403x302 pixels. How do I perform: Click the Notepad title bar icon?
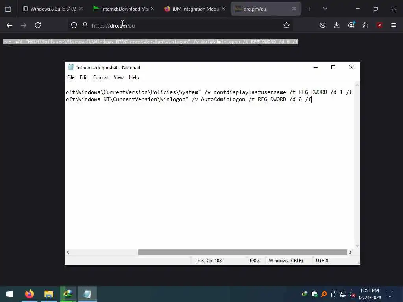coord(71,67)
